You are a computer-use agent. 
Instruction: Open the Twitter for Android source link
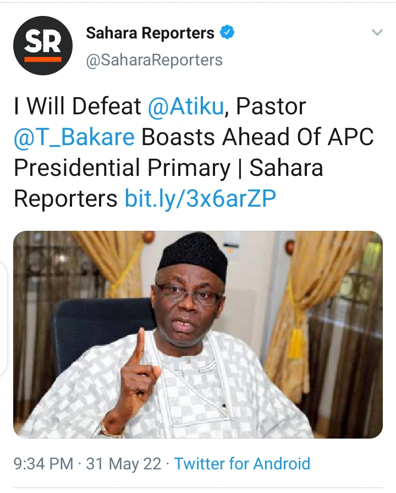tap(242, 463)
